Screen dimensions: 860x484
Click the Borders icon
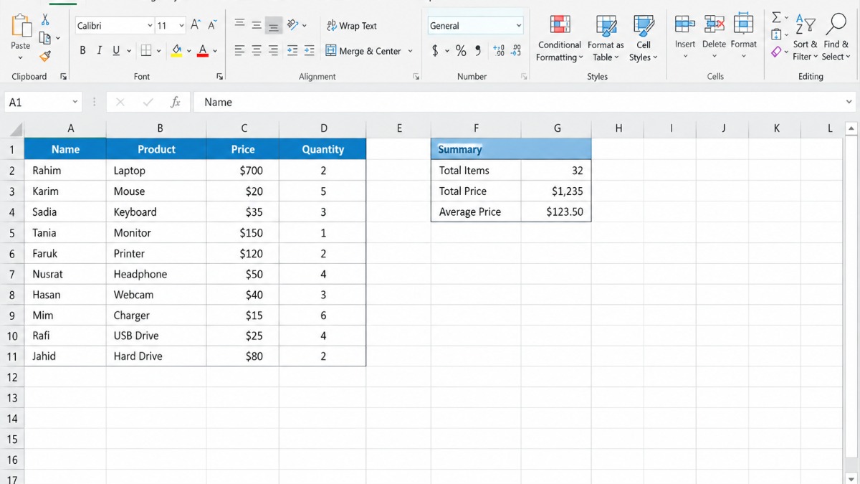click(x=146, y=51)
